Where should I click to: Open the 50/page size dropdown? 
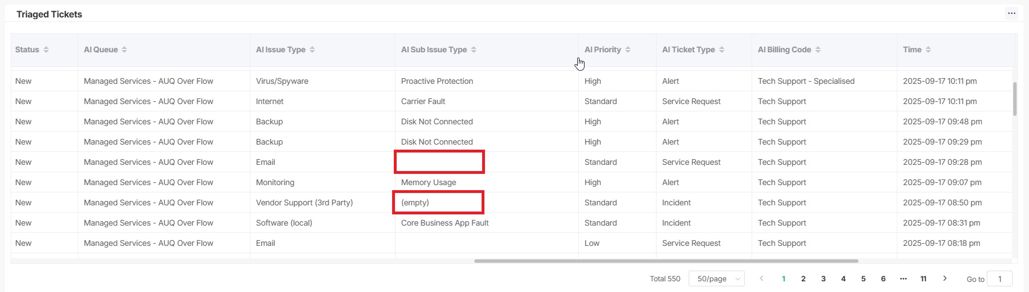coord(716,278)
